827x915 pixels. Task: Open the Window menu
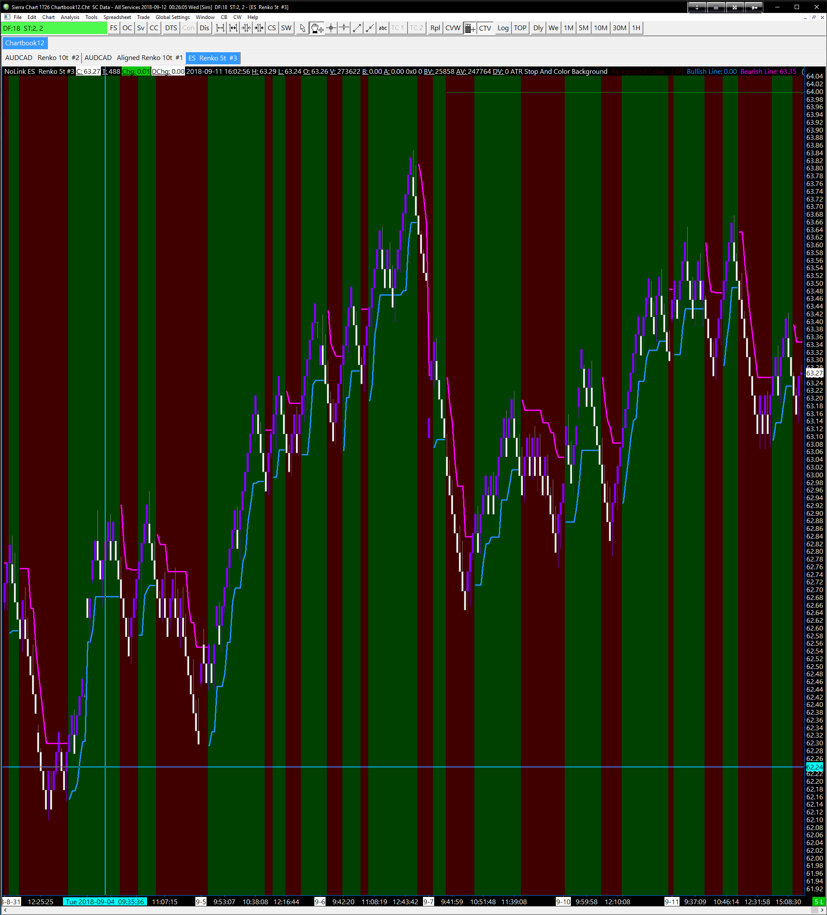(205, 17)
